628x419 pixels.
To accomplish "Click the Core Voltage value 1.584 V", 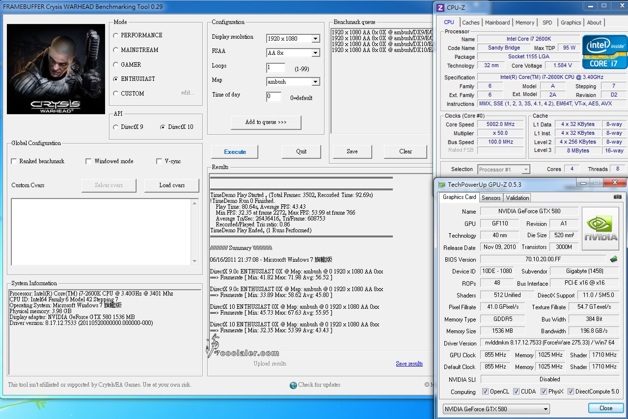I will pyautogui.click(x=562, y=66).
